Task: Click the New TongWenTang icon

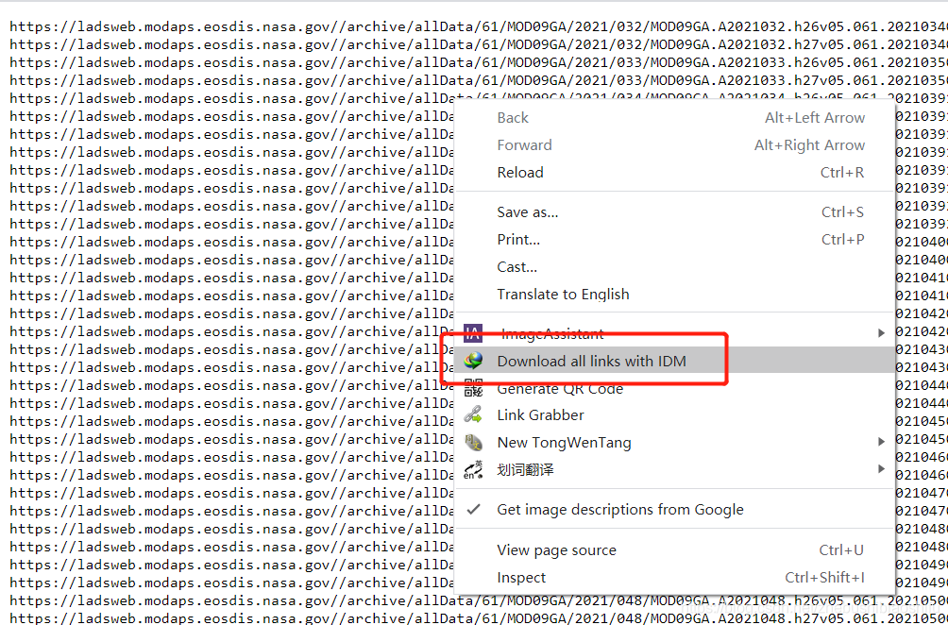Action: 473,443
